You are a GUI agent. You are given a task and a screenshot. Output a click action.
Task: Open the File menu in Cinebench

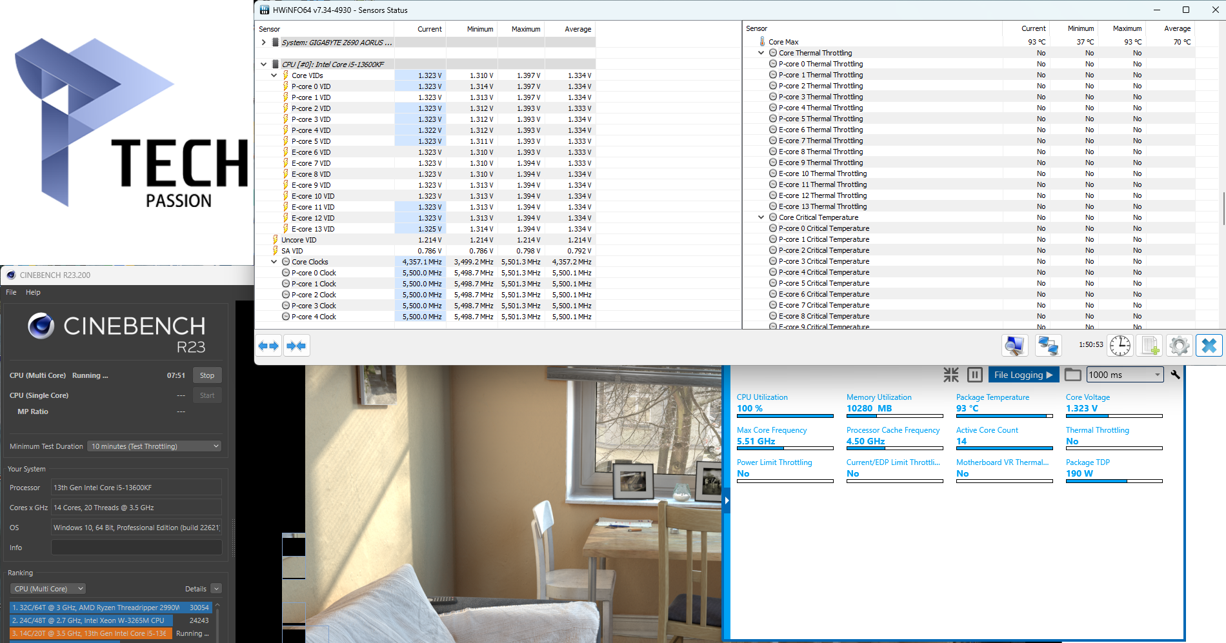pyautogui.click(x=11, y=292)
